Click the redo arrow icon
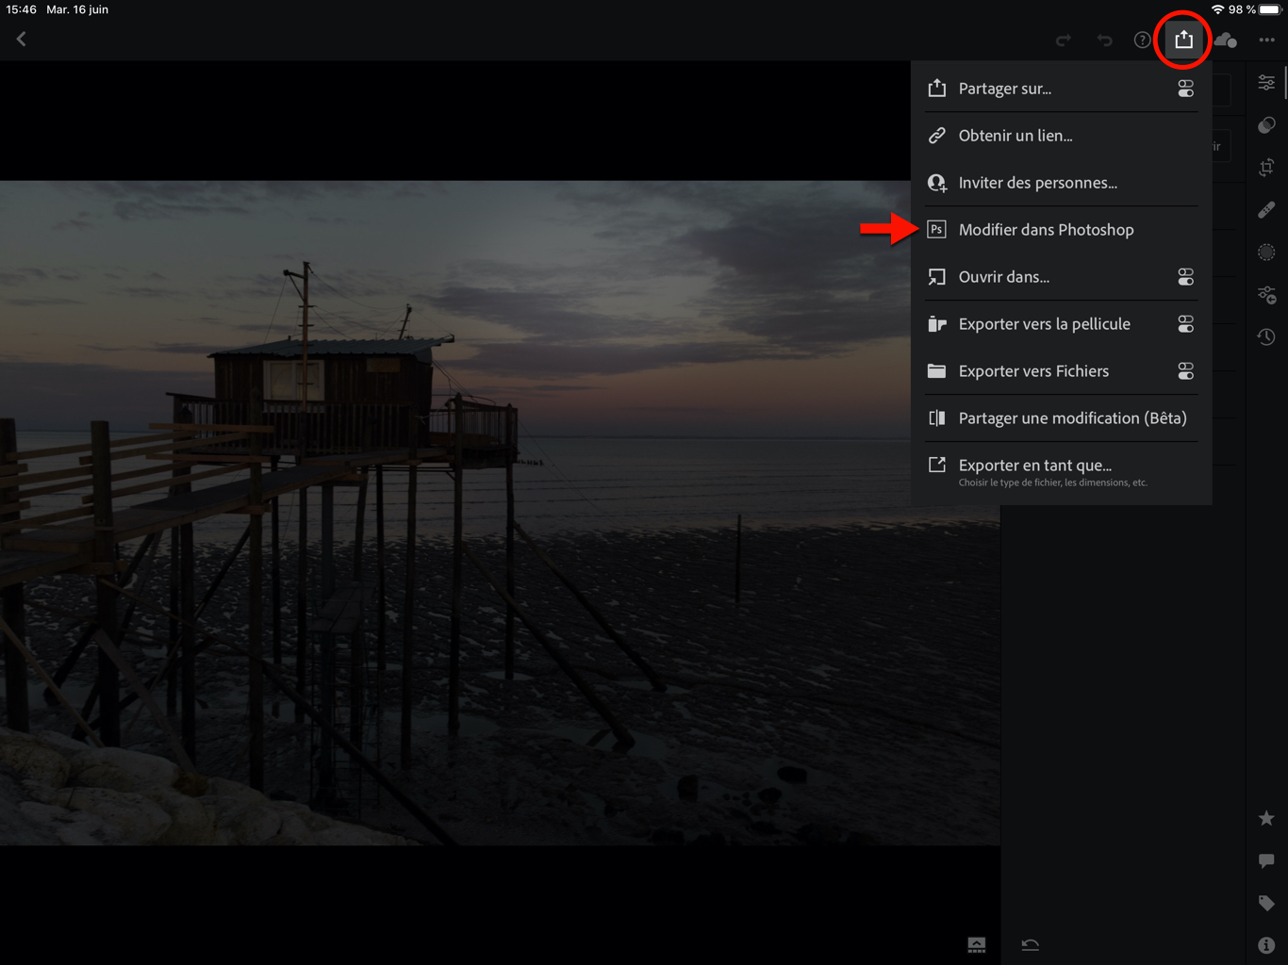The width and height of the screenshot is (1288, 965). pyautogui.click(x=1064, y=40)
